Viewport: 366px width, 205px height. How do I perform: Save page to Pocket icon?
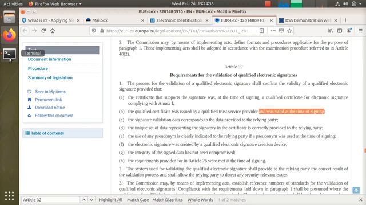[x=281, y=31]
